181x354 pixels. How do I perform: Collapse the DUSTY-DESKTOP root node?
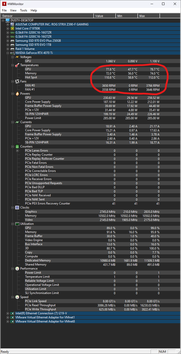point(3,20)
